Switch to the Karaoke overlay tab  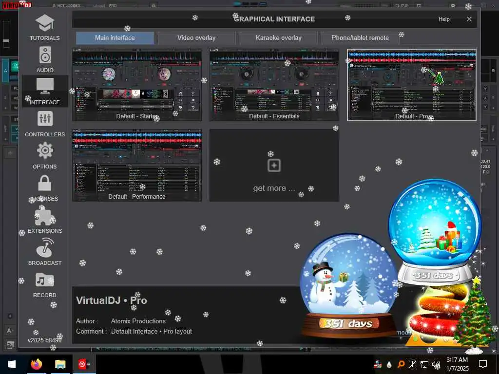coord(278,38)
